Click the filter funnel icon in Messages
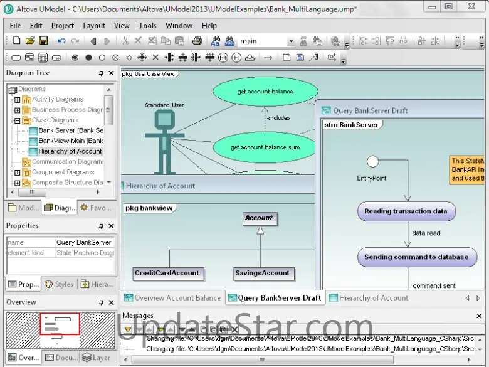This screenshot has width=489, height=367. coord(128,329)
